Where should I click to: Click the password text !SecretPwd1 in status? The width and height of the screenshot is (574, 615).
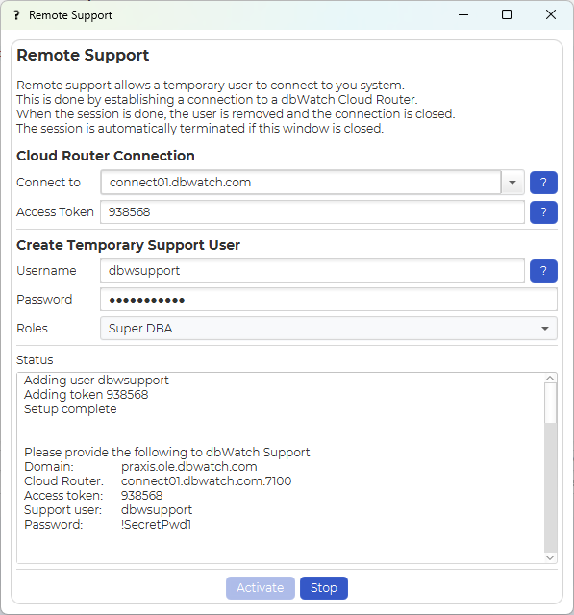click(156, 525)
